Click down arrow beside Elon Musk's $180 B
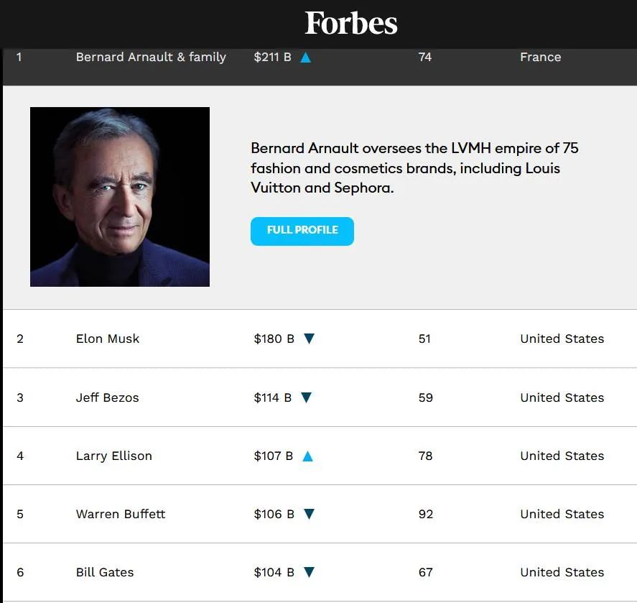The image size is (637, 603). pyautogui.click(x=309, y=339)
